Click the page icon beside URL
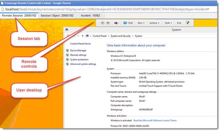The width and height of the screenshot is (221, 132). click(2, 9)
